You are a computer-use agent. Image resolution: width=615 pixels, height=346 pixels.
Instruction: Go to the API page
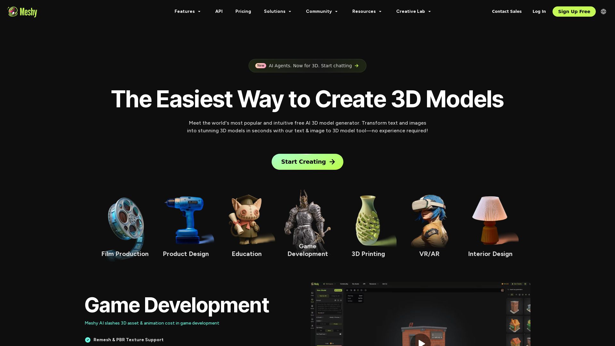(x=219, y=12)
